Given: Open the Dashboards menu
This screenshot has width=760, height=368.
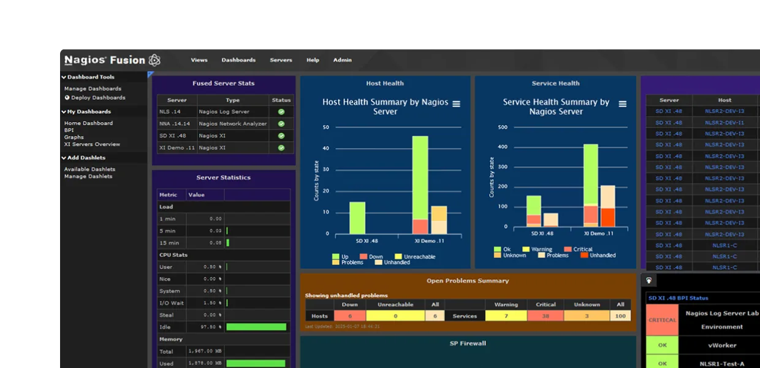Looking at the screenshot, I should click(x=238, y=59).
